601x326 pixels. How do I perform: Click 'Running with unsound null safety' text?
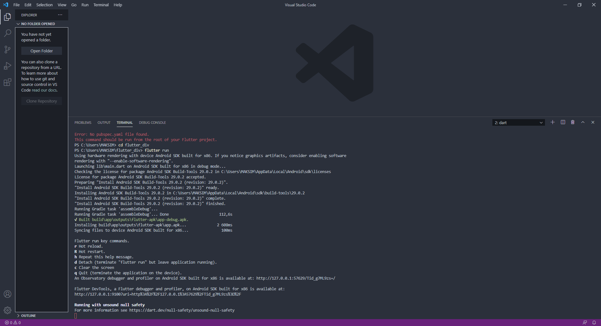[110, 305]
